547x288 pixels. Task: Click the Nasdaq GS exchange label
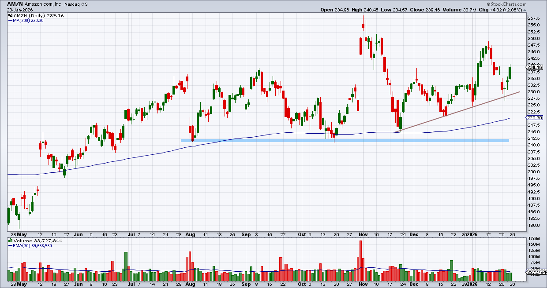click(x=75, y=4)
